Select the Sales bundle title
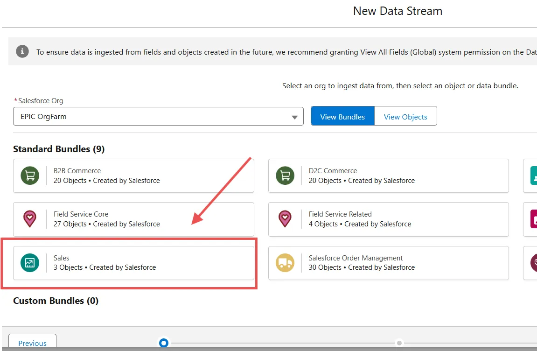This screenshot has width=537, height=351. click(x=62, y=258)
